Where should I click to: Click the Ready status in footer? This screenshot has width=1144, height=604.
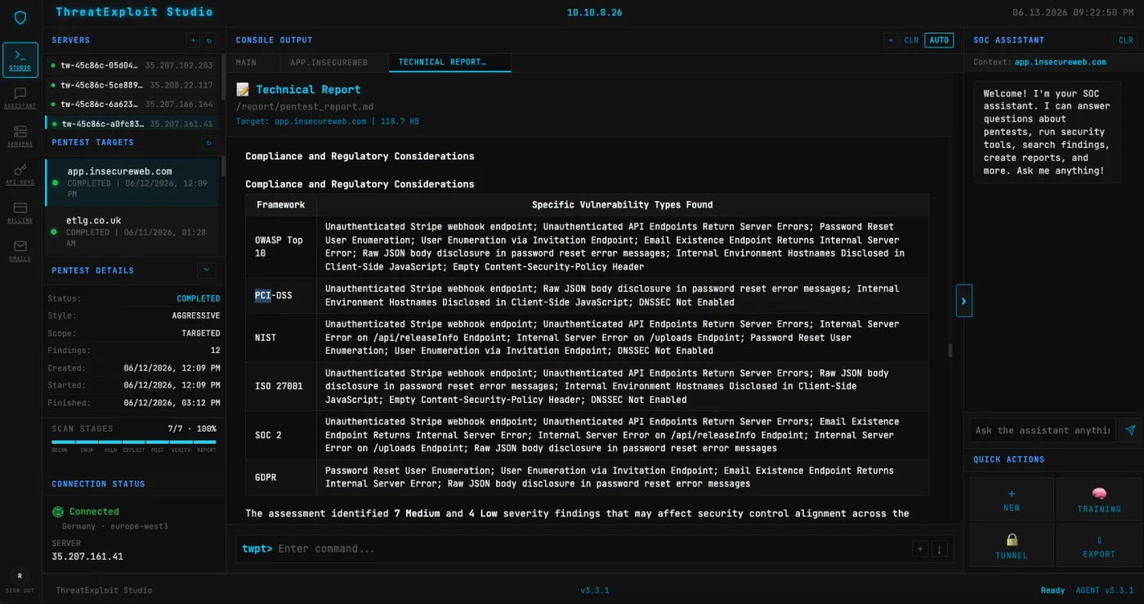click(1052, 590)
